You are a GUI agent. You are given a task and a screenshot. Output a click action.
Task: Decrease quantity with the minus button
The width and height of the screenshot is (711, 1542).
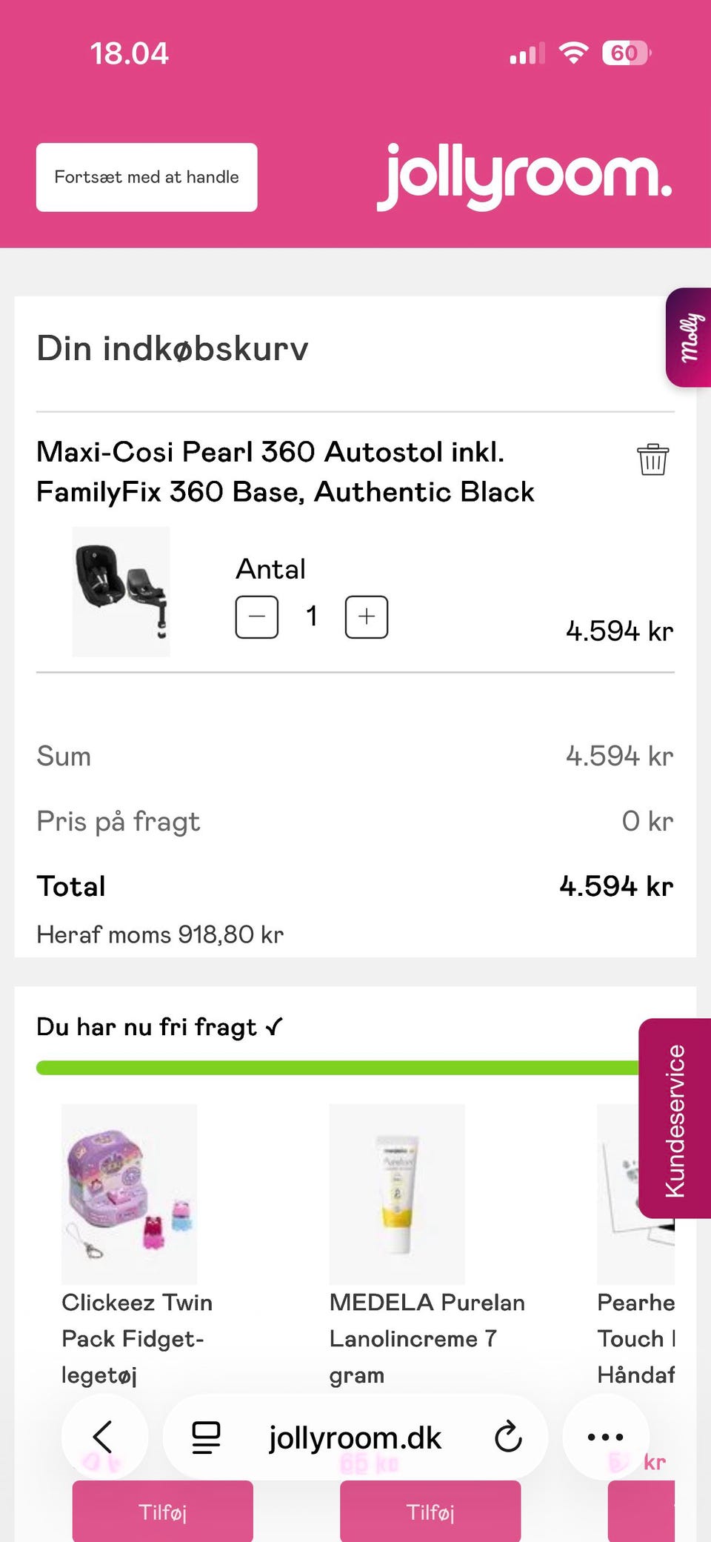click(256, 617)
